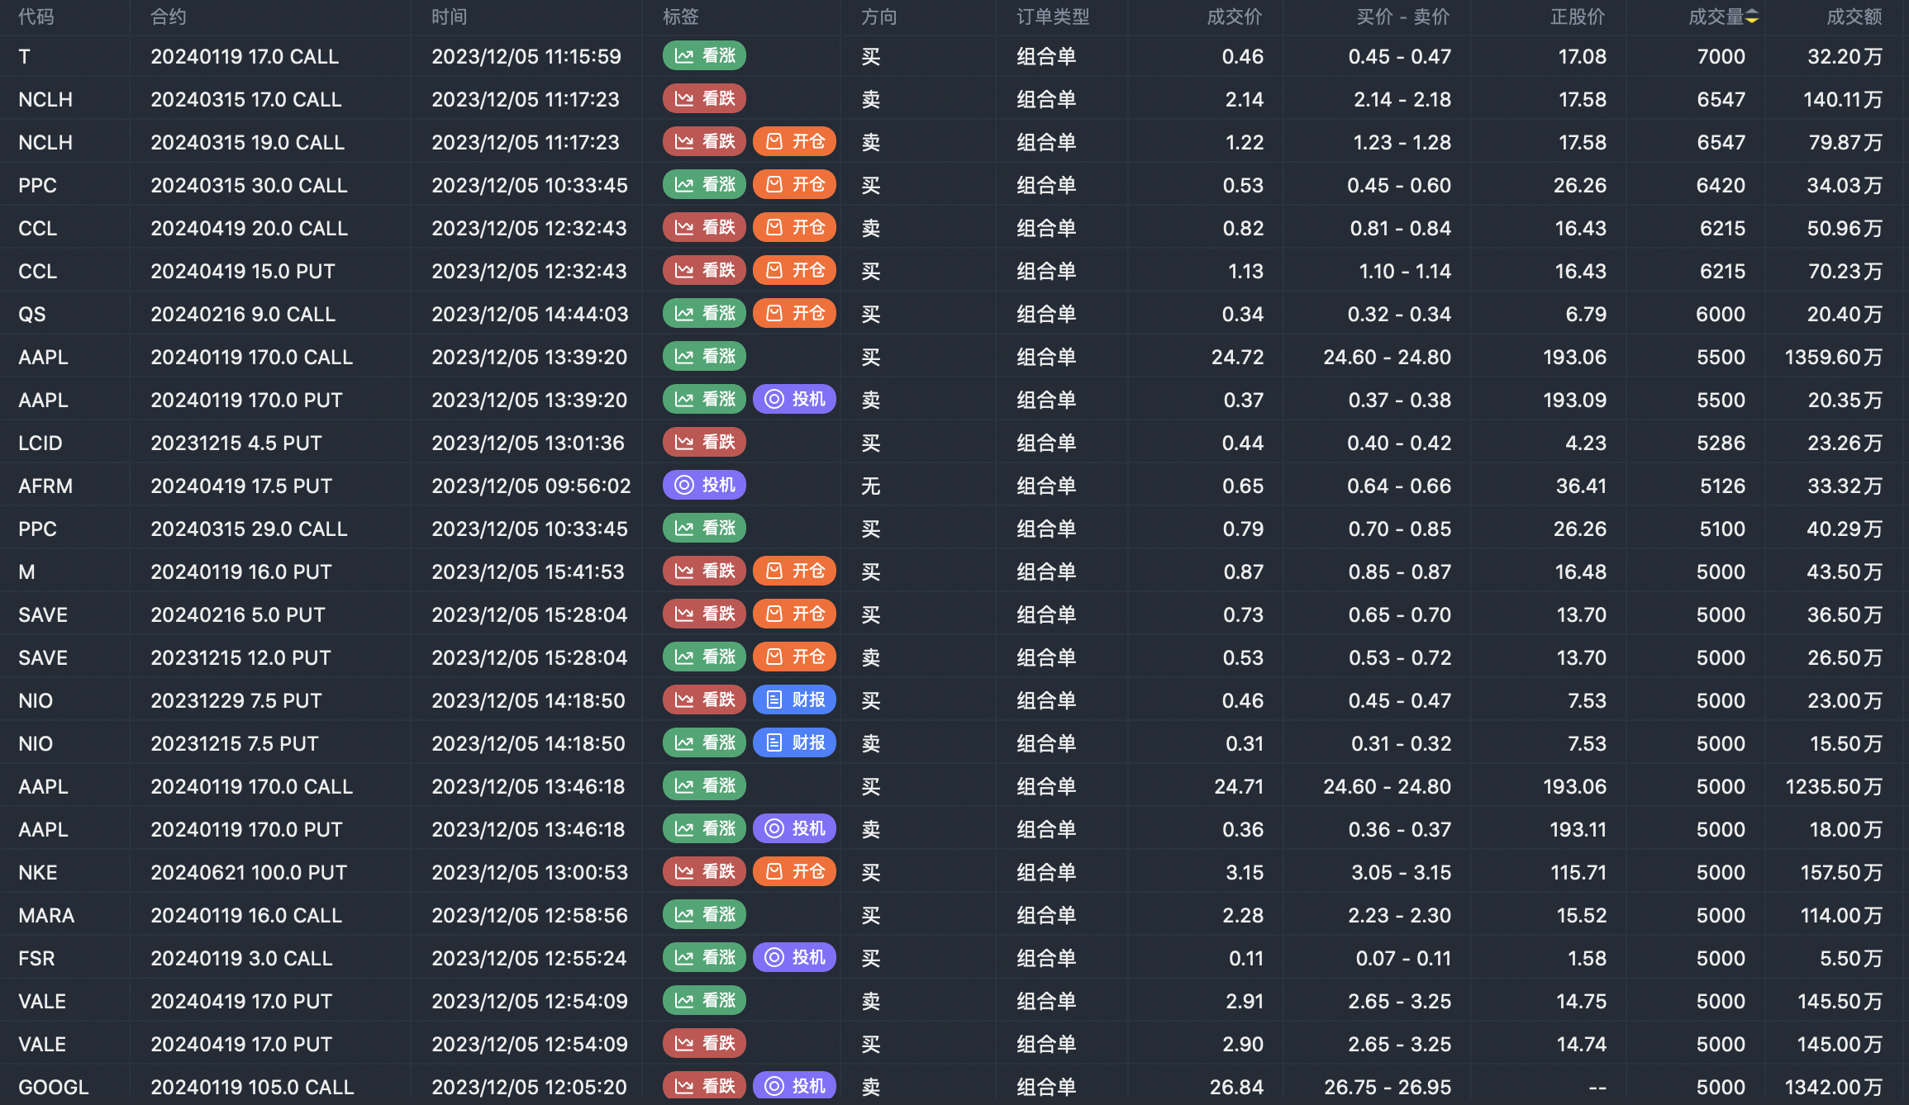Click the 投机 tag on the AFRM row
This screenshot has height=1105, width=1909.
pos(704,486)
